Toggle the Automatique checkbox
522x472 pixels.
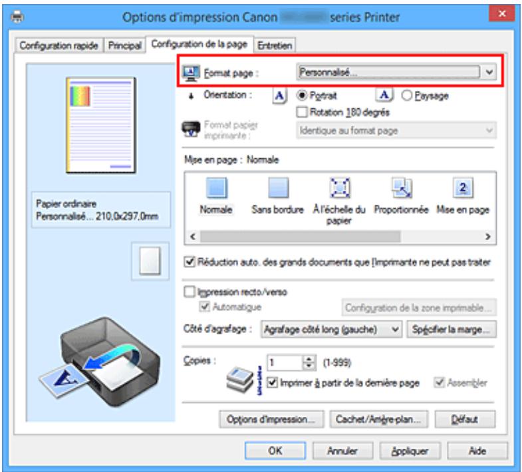[204, 306]
